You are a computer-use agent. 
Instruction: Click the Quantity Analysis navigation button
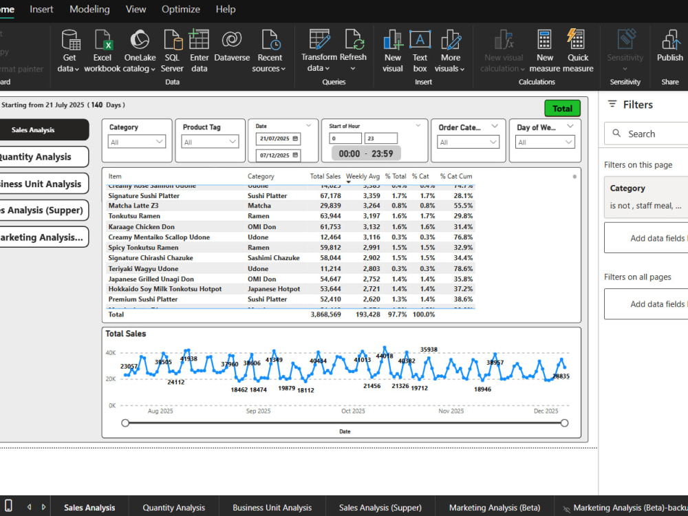[x=43, y=157]
